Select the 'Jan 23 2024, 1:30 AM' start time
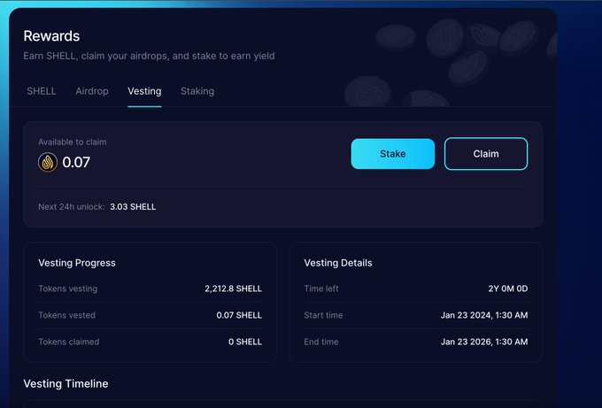The image size is (602, 408). coord(484,315)
